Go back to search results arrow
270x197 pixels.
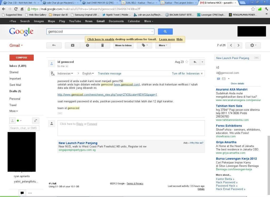pyautogui.click(x=54, y=45)
